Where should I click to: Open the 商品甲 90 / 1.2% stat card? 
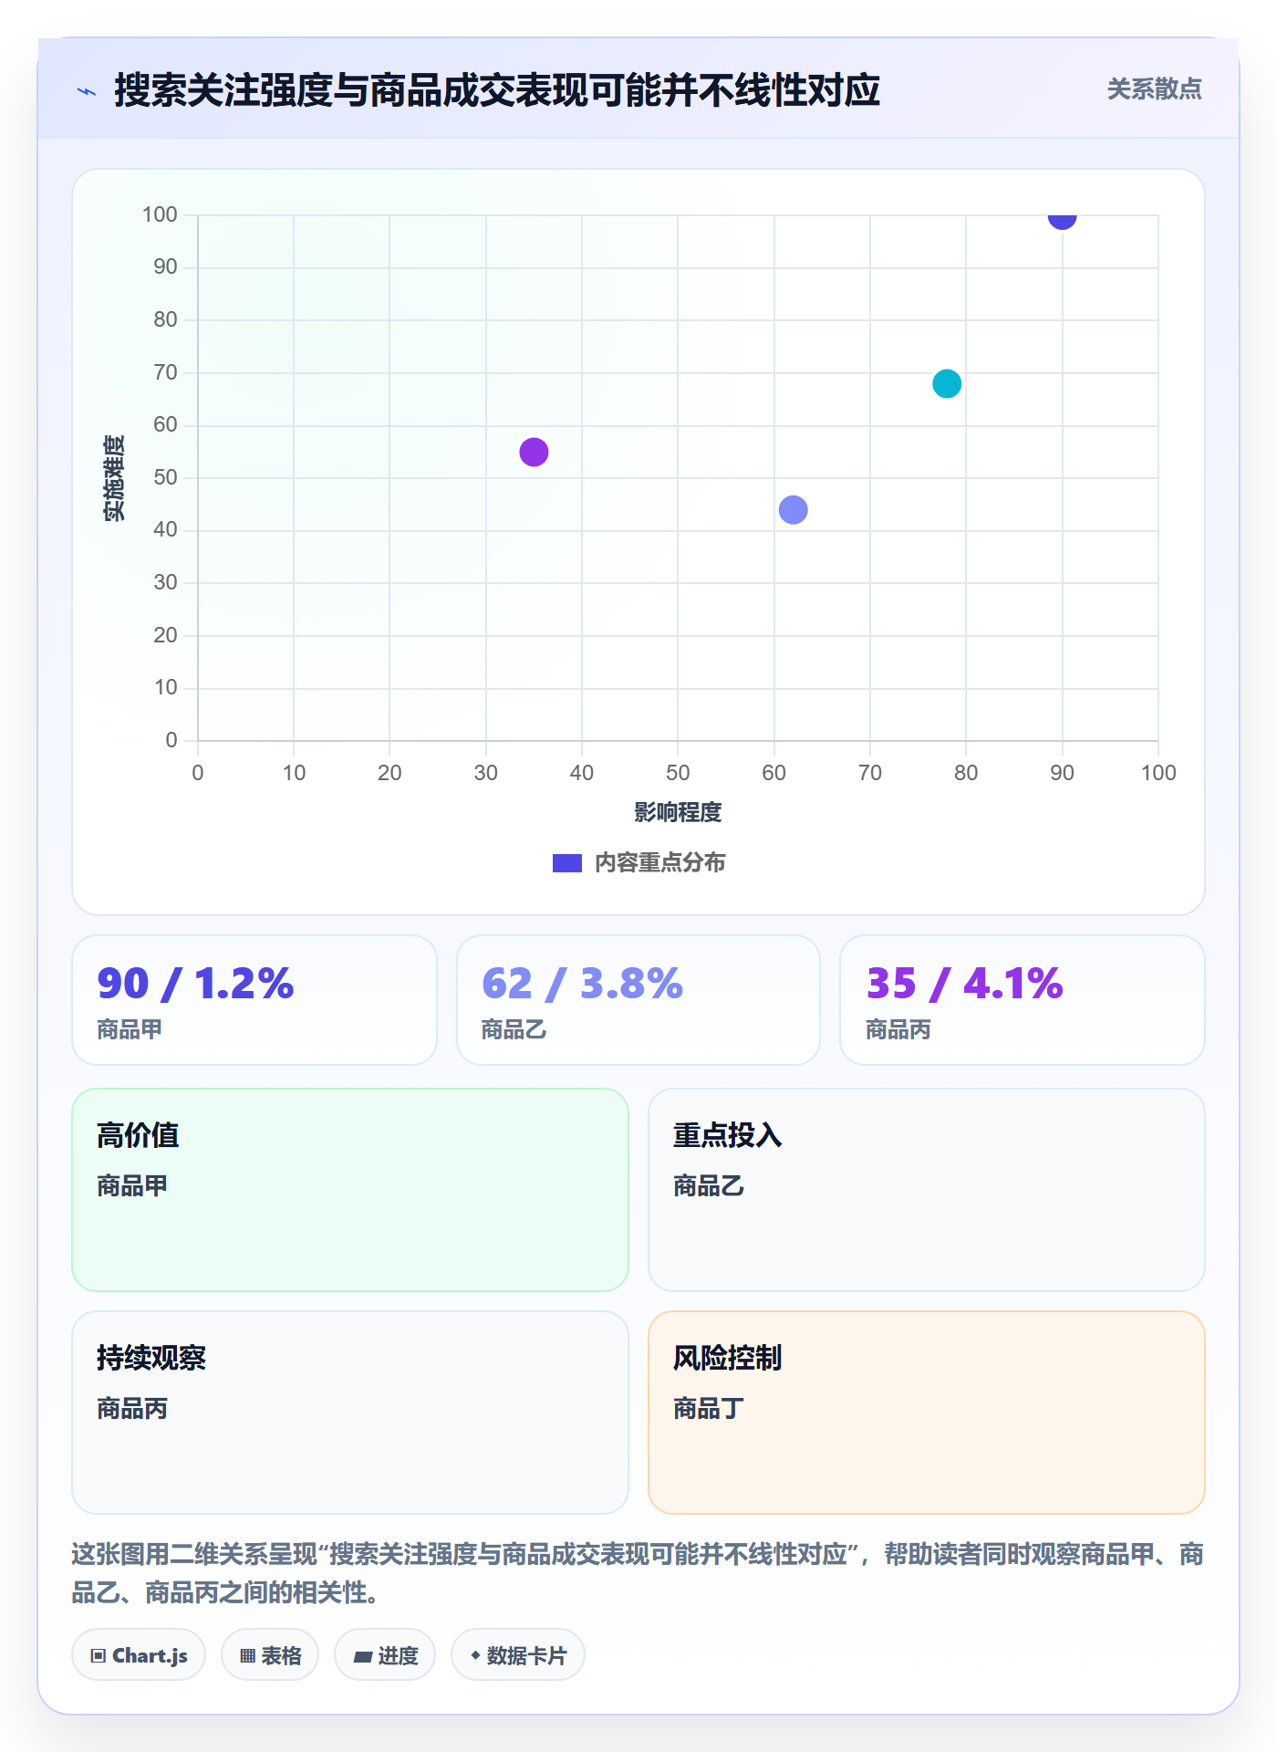(x=254, y=1000)
